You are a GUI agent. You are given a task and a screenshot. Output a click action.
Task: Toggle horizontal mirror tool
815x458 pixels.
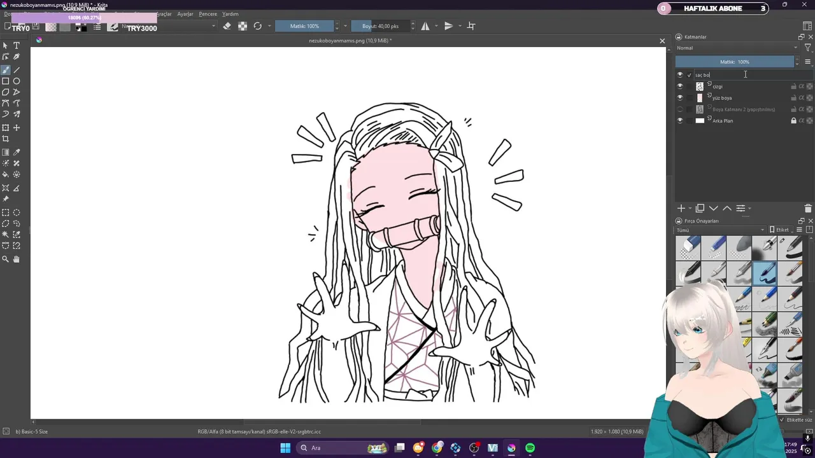[x=426, y=26]
